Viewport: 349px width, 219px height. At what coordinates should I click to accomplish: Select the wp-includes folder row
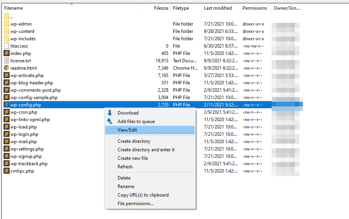tap(23, 39)
